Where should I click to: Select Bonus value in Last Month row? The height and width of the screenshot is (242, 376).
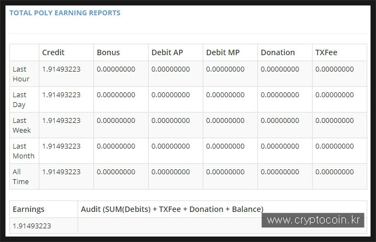116,146
